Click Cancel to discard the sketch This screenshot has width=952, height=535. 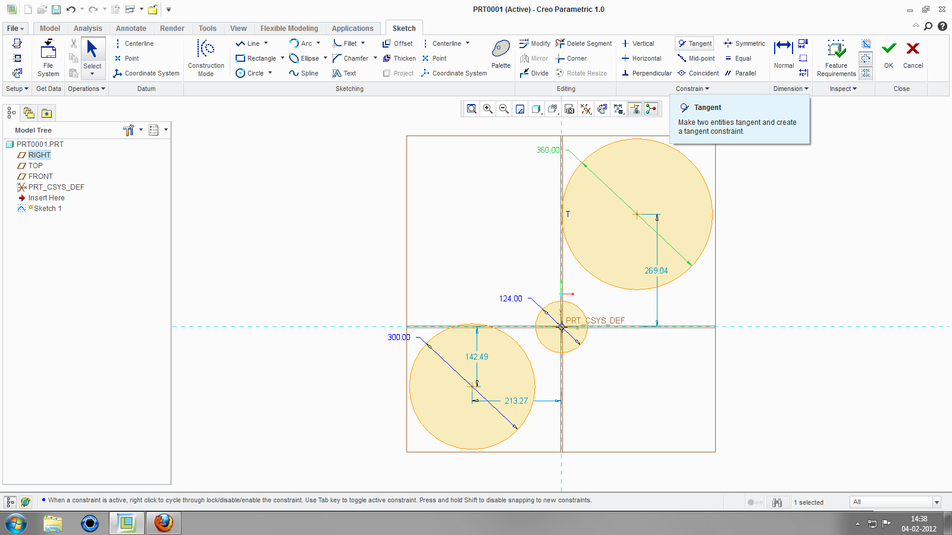pos(913,55)
